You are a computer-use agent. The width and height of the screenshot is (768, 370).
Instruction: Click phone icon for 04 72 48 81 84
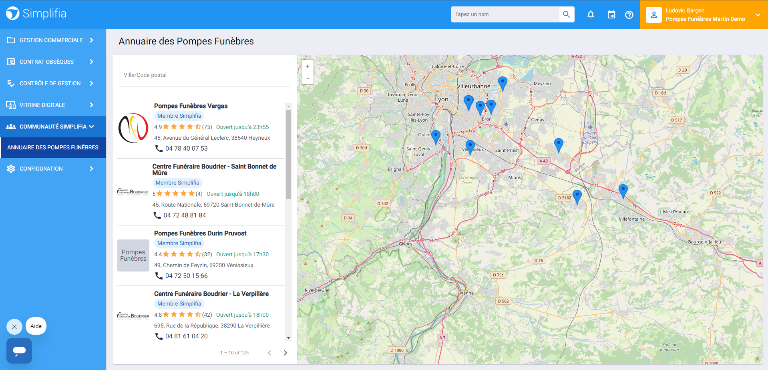(157, 215)
